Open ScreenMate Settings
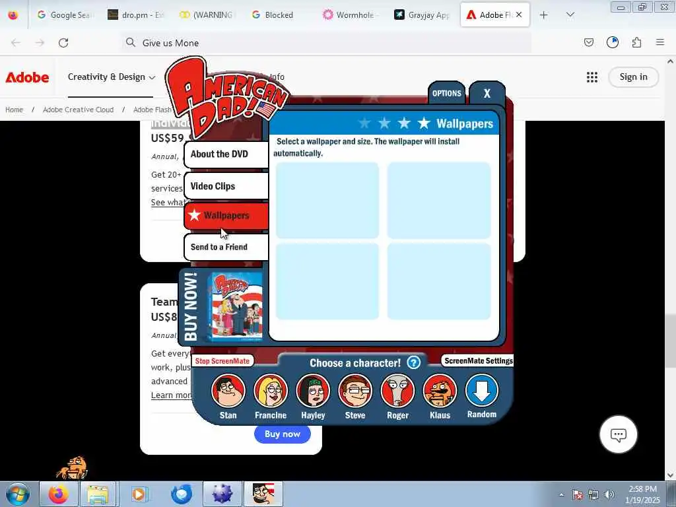The height and width of the screenshot is (507, 676). 478,360
